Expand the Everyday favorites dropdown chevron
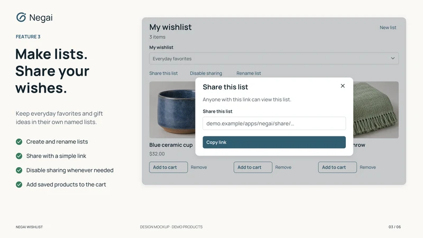 click(x=393, y=58)
